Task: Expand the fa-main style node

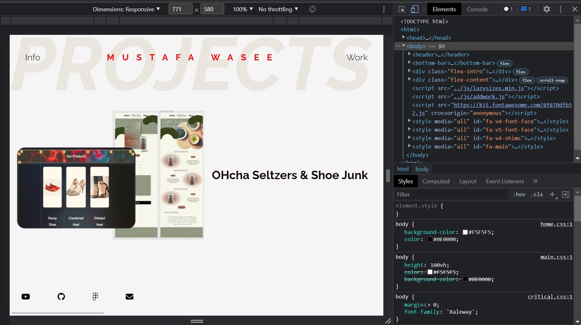Action: pos(409,146)
